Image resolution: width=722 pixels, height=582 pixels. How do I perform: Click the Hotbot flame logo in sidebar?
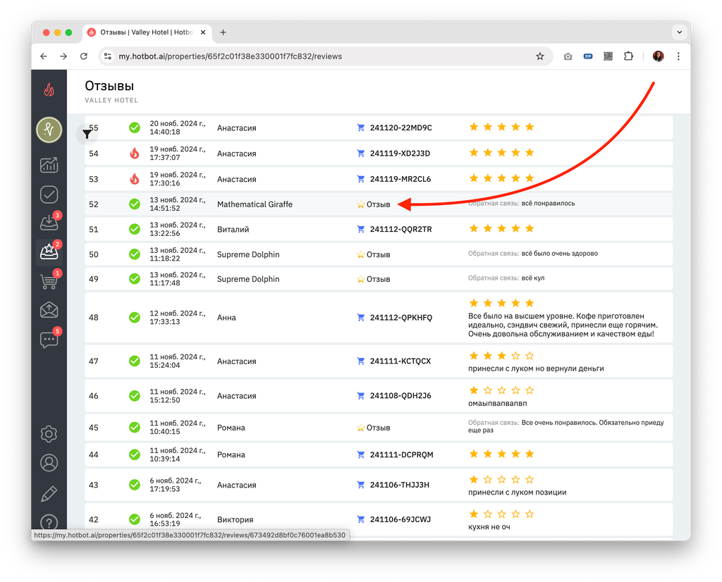[49, 89]
